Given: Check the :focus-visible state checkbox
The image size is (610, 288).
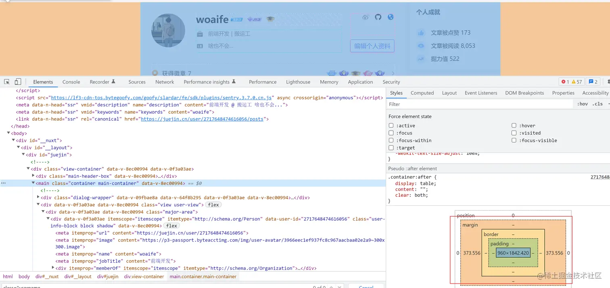Looking at the screenshot, I should [514, 140].
